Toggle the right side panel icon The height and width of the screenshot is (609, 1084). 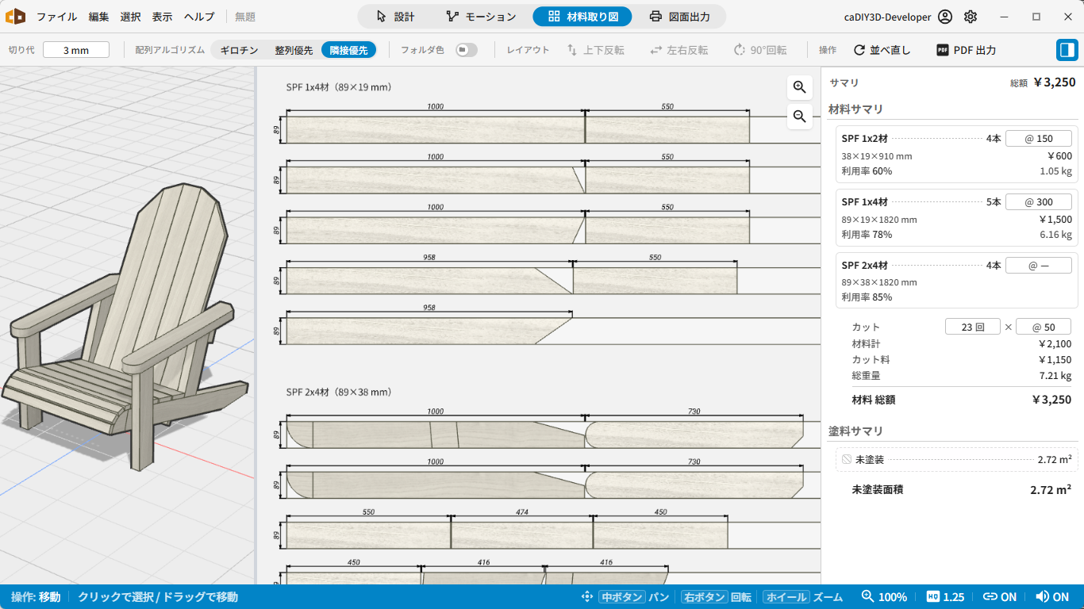click(x=1067, y=50)
